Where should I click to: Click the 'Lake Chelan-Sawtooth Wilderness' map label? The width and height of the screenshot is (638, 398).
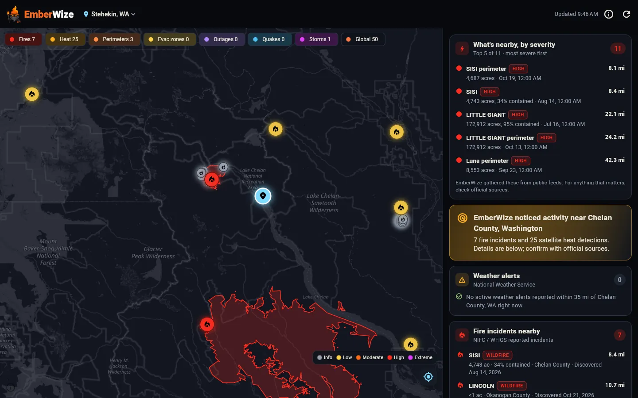(x=324, y=203)
